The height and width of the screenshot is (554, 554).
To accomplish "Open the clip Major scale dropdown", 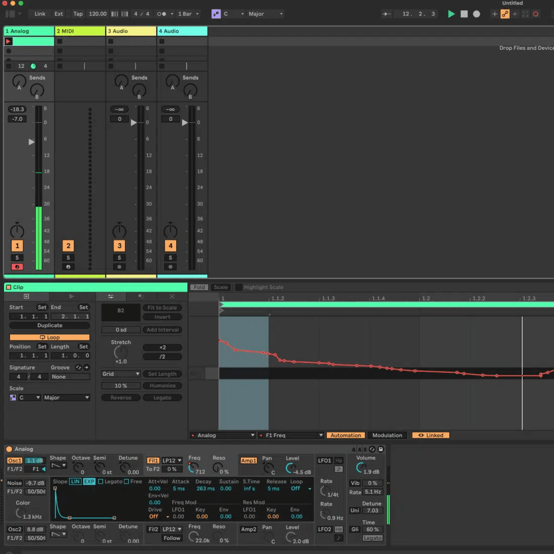I will coord(66,397).
